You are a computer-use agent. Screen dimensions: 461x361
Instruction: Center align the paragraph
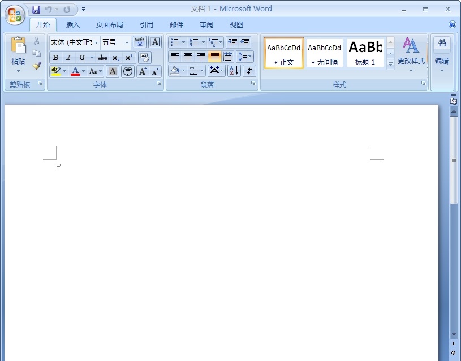pyautogui.click(x=188, y=57)
